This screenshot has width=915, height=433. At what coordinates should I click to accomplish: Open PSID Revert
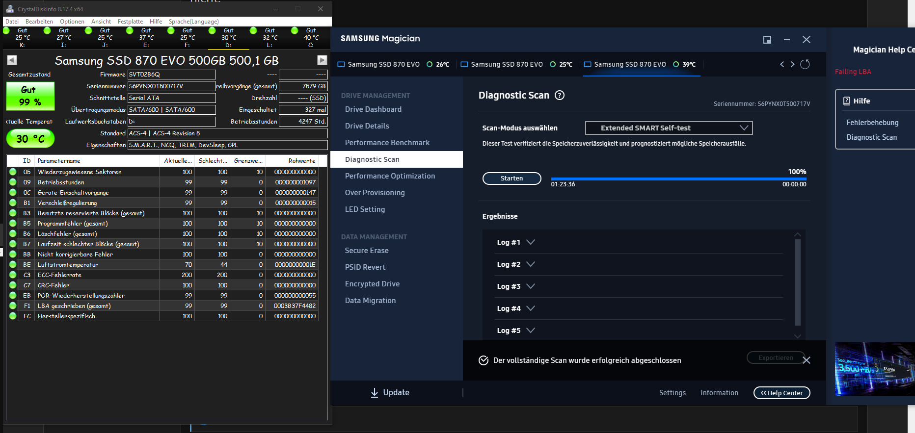[x=365, y=267]
